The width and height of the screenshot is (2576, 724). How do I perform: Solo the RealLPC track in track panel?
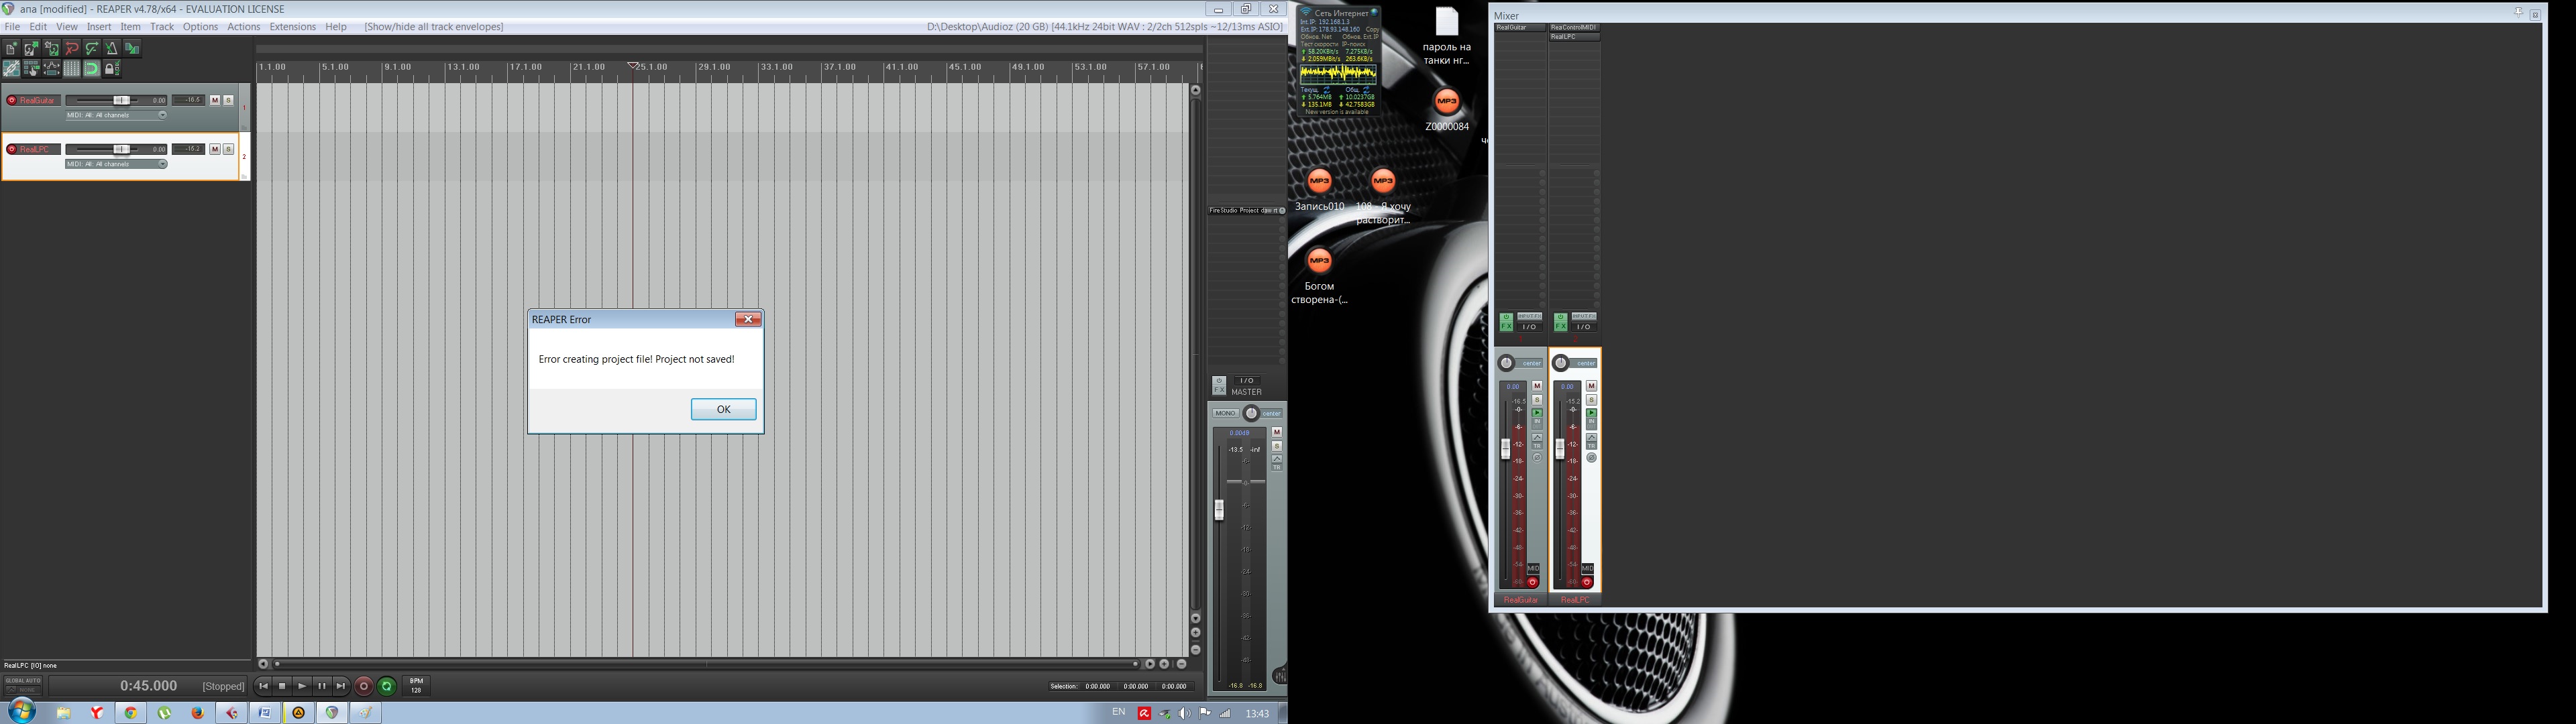(x=228, y=149)
